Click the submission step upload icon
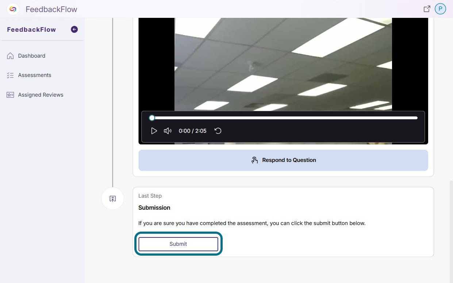 113,199
